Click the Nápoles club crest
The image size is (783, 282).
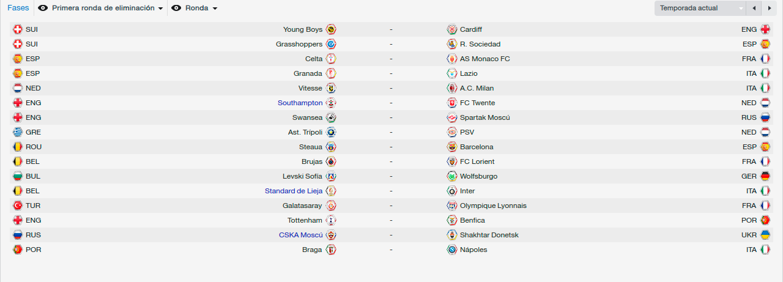(452, 250)
